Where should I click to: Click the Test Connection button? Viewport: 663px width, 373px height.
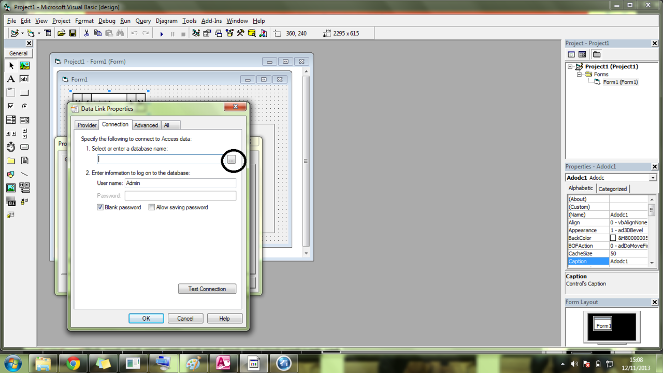click(x=207, y=289)
